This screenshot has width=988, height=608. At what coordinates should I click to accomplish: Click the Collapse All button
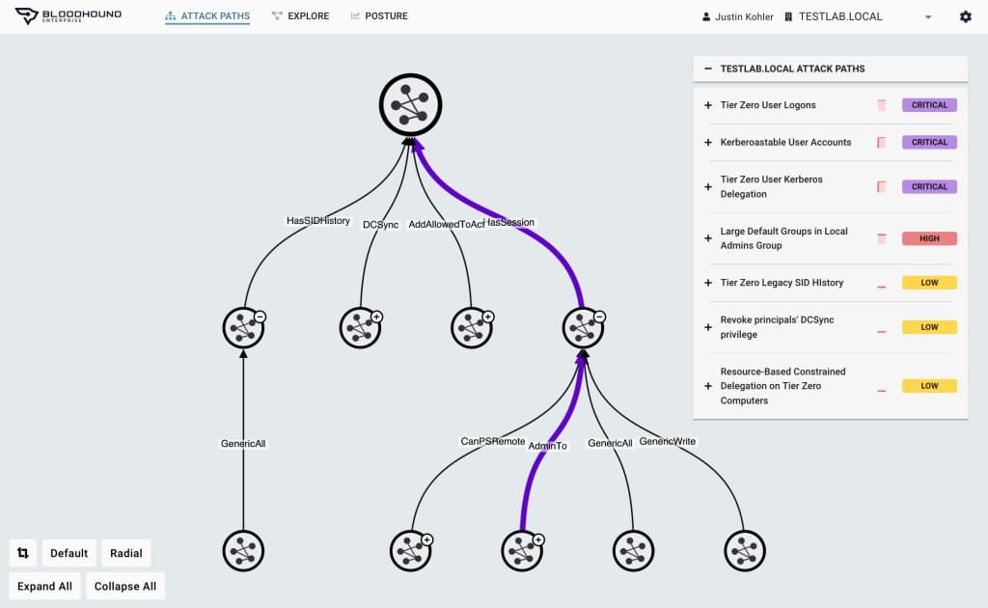125,586
